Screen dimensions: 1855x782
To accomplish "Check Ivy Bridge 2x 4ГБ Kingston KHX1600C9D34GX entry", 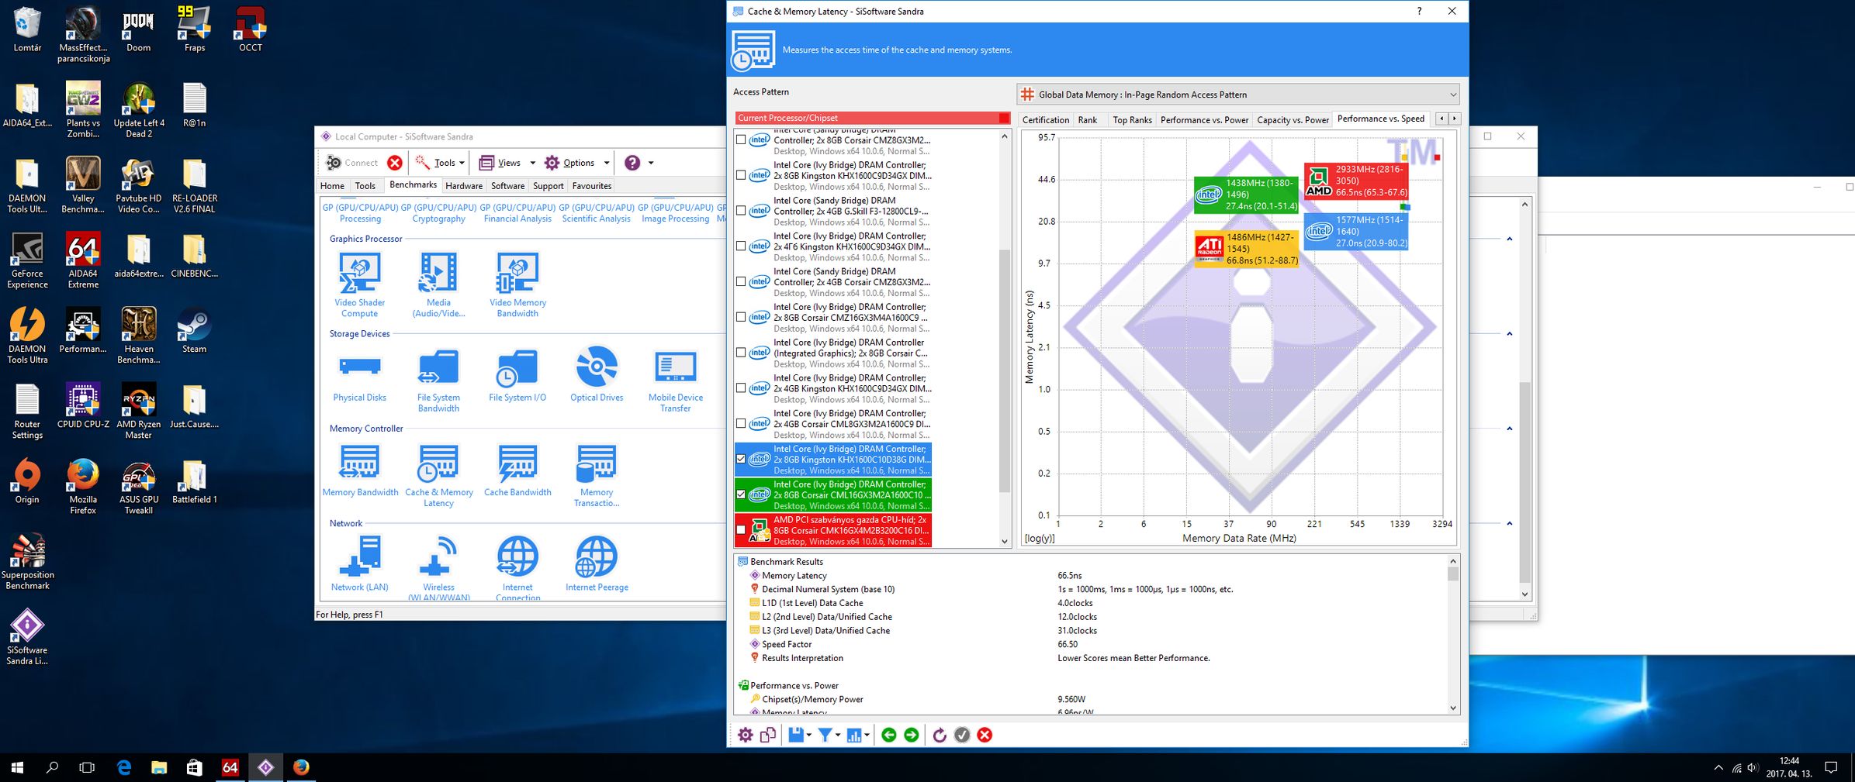I will 741,246.
